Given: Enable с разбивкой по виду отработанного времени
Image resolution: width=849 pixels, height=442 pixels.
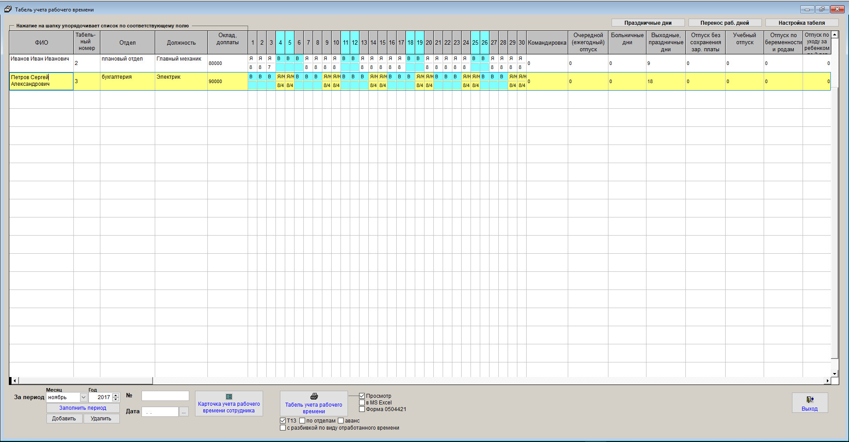Looking at the screenshot, I should click(x=283, y=428).
